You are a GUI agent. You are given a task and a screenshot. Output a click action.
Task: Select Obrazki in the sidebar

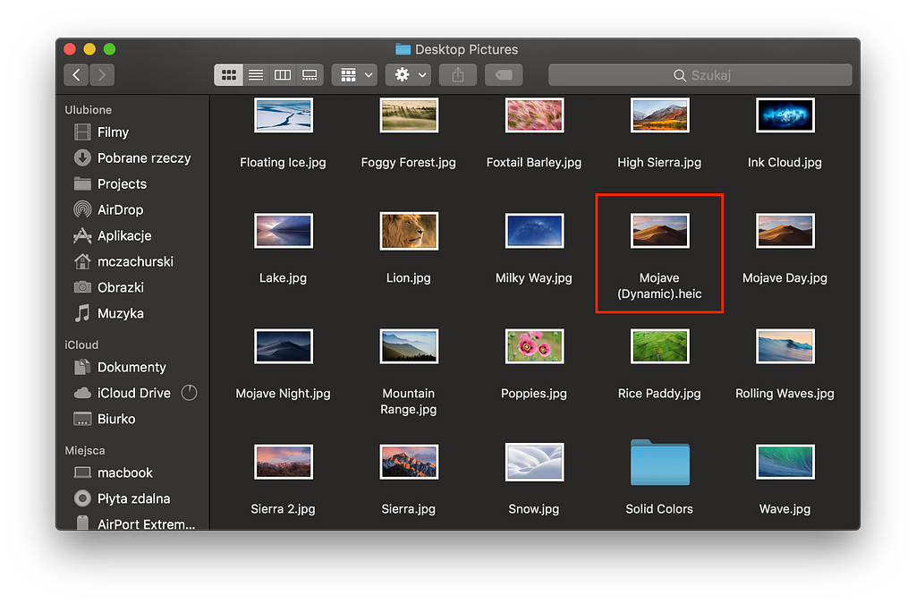132,287
